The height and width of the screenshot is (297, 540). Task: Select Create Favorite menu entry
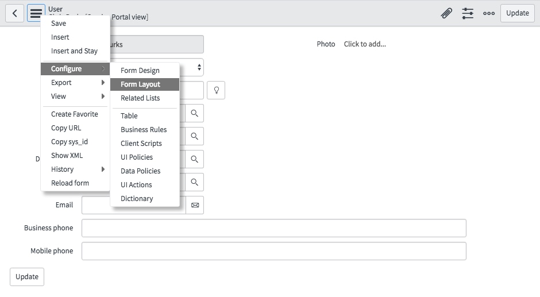click(75, 114)
